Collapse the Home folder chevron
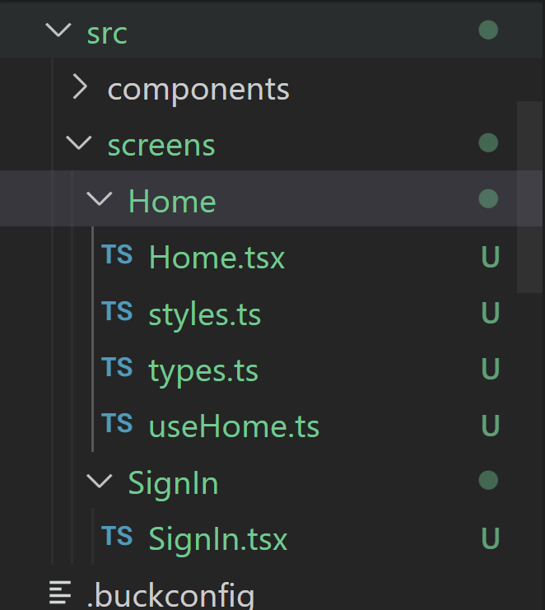 pyautogui.click(x=99, y=198)
